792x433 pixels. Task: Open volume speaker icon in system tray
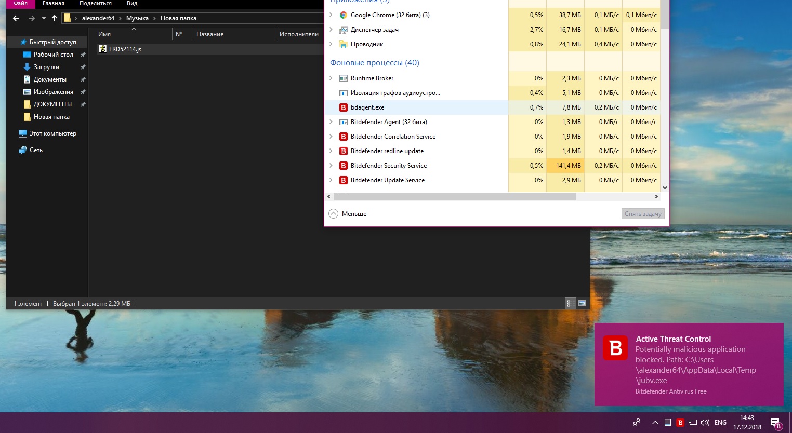(x=705, y=423)
